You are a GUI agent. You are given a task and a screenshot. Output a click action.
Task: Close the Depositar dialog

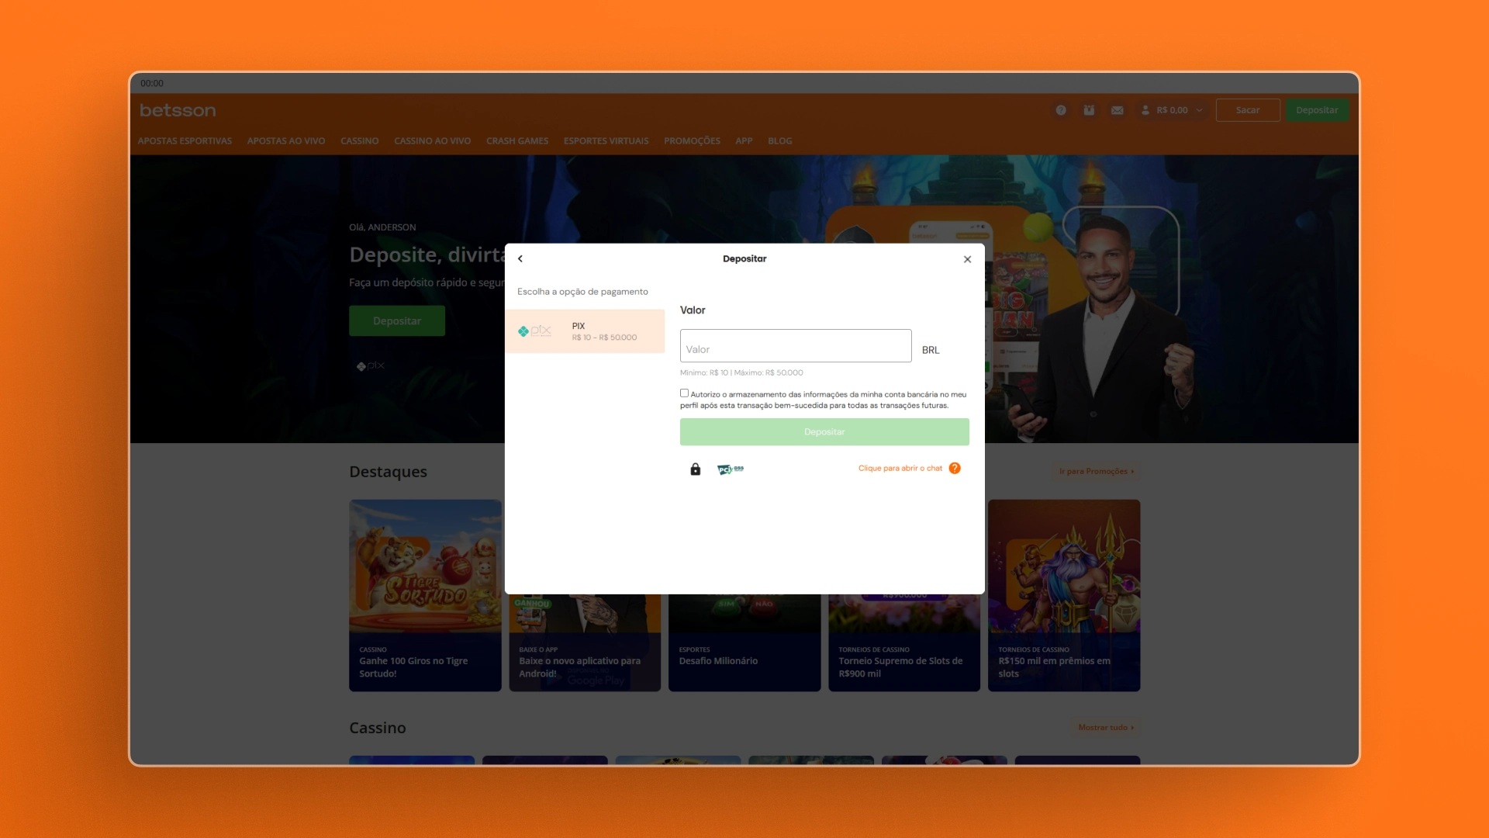click(x=967, y=259)
